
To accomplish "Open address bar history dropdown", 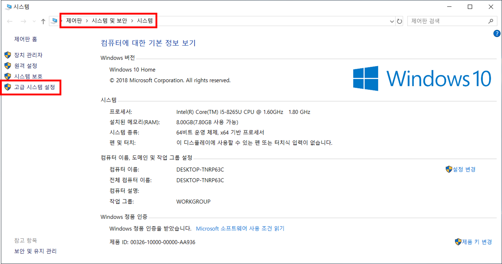I will point(392,21).
